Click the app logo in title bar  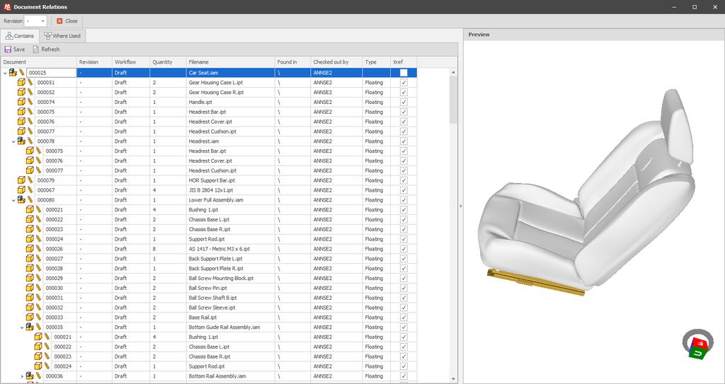point(7,7)
